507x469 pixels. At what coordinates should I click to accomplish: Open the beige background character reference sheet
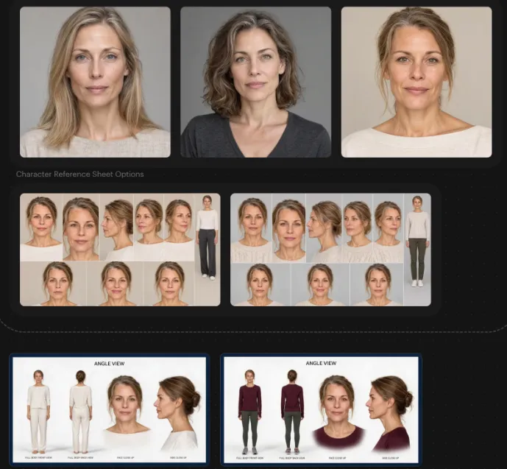[120, 250]
